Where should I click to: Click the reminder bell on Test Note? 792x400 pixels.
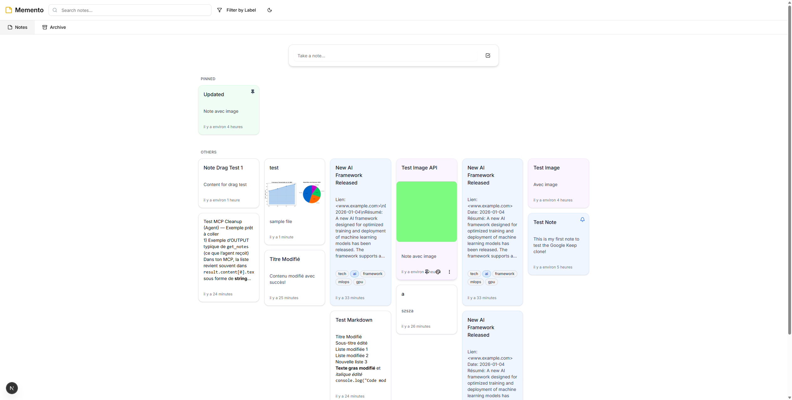point(582,220)
